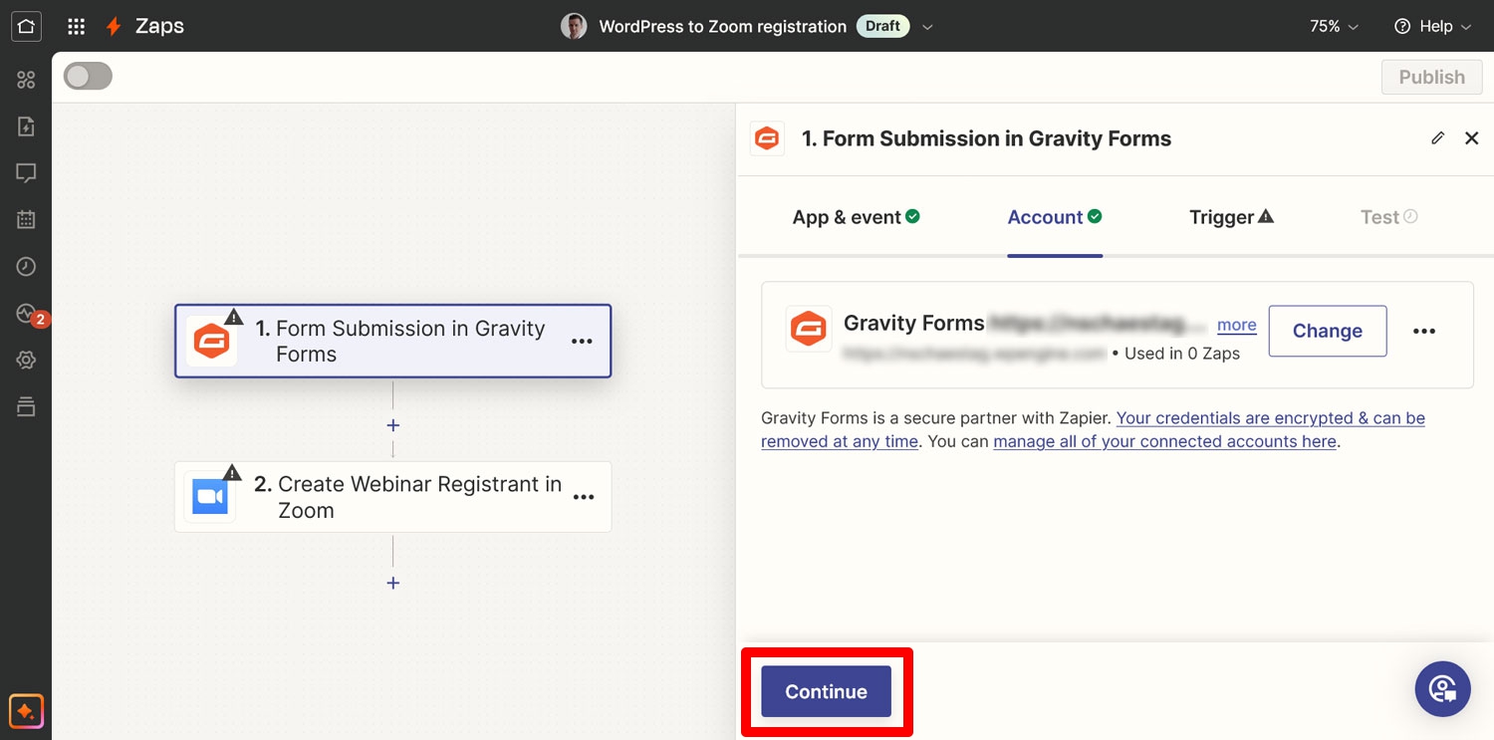The image size is (1494, 740).
Task: Open manage all connected accounts link
Action: coord(1164,441)
